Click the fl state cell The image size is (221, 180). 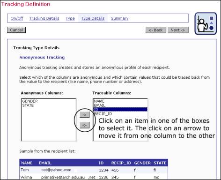pos(155,170)
